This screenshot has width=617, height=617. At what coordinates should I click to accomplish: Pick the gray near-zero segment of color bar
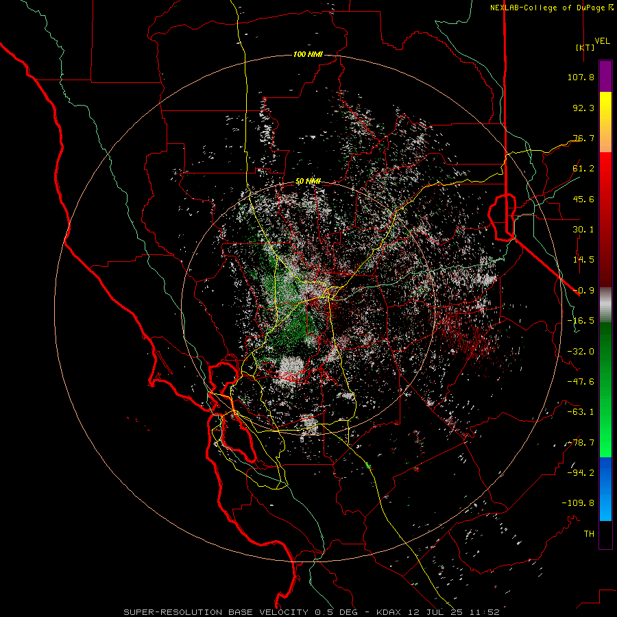pos(605,305)
